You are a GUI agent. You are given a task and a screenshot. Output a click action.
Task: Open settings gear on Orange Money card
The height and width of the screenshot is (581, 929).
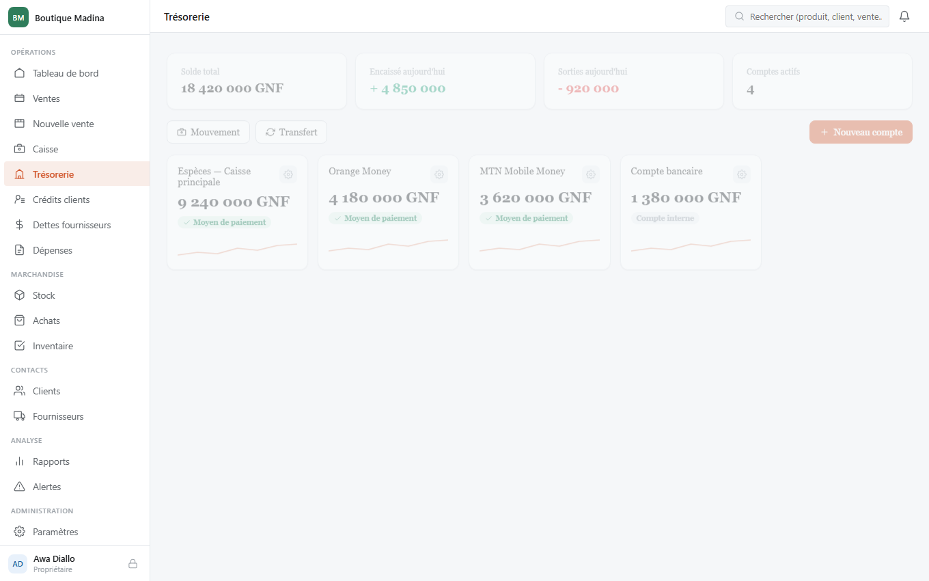(439, 174)
